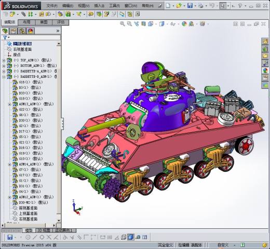This screenshot has height=249, width=270.
Task: Open the File Explorer folder task pane icon
Action: 265,56
